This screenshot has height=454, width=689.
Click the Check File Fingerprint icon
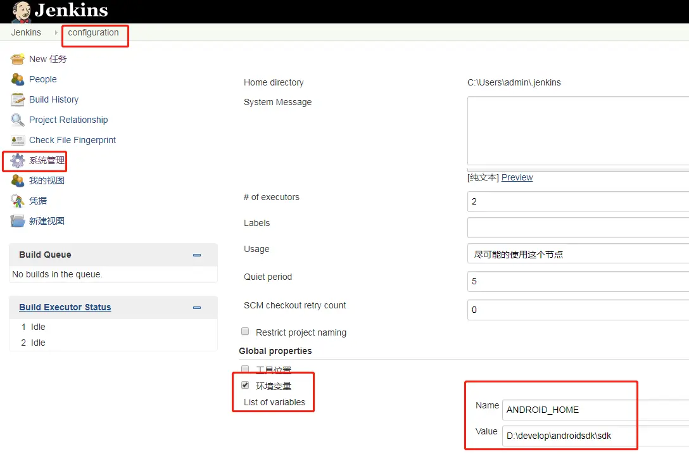[x=18, y=140]
